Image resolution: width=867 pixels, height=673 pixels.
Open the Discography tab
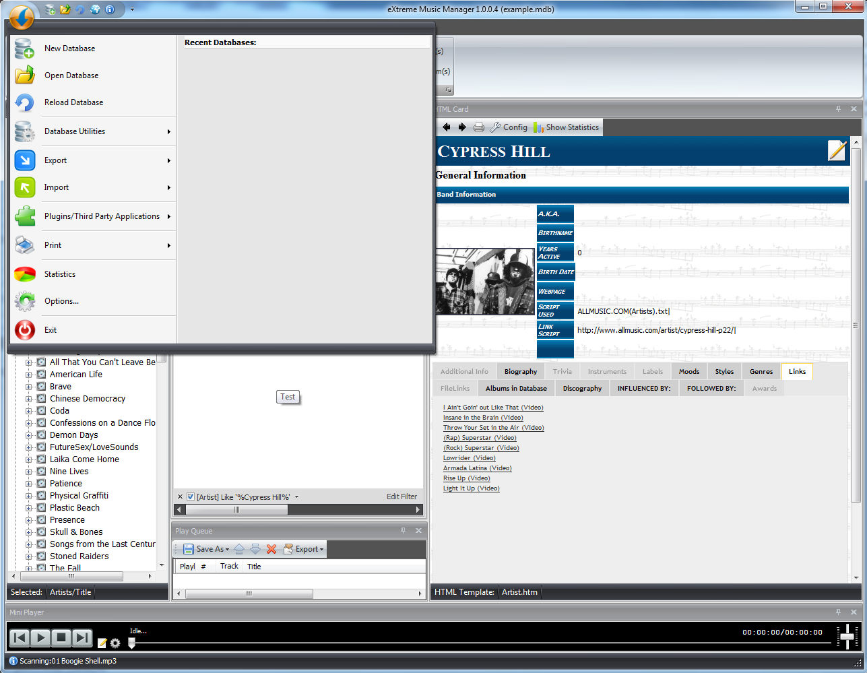point(582,388)
